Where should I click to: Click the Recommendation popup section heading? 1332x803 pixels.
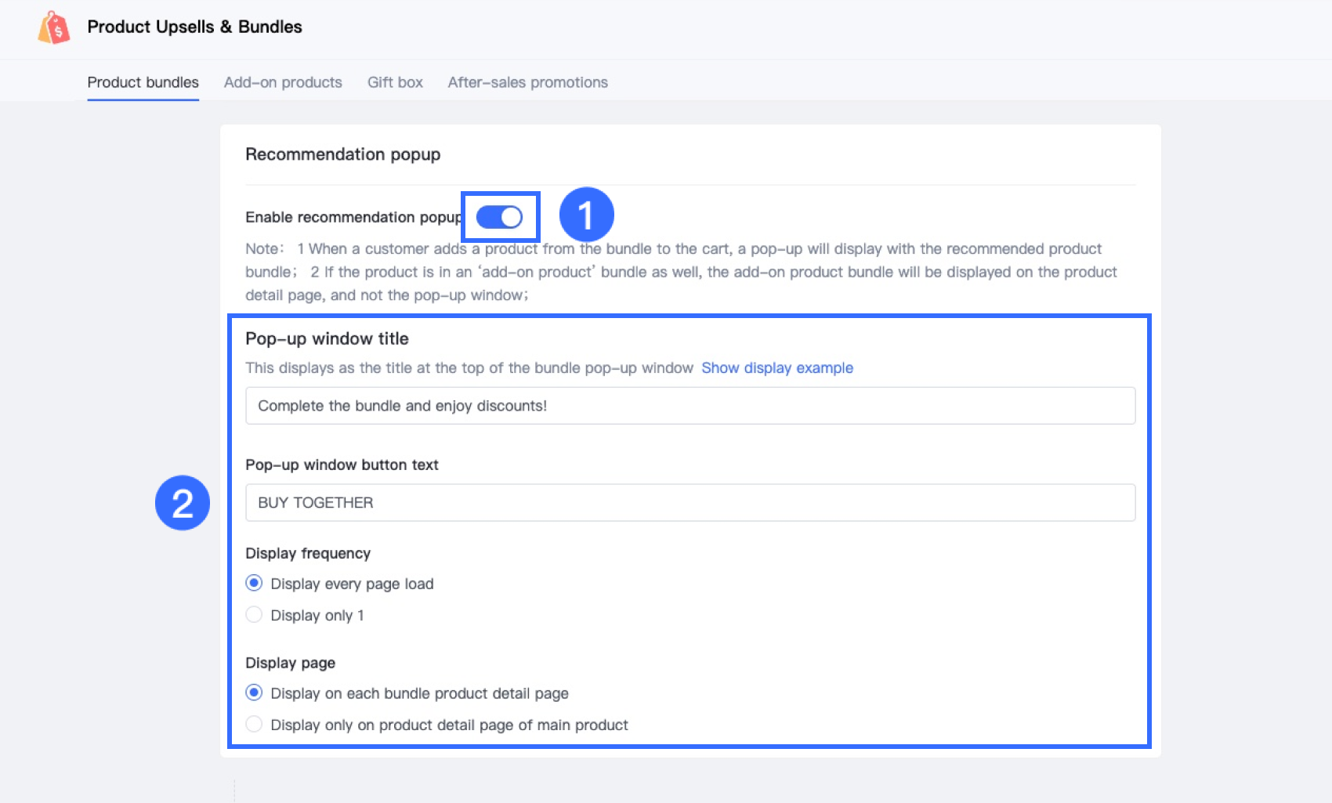tap(342, 154)
